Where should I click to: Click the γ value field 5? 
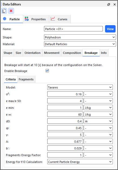pos(65,135)
